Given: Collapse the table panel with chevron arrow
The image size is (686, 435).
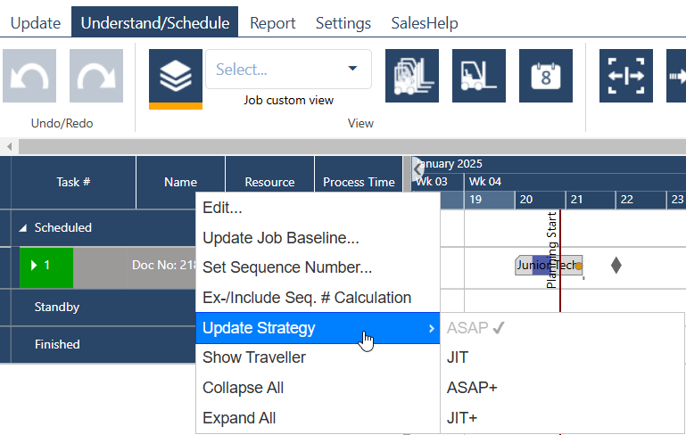Looking at the screenshot, I should point(417,168).
